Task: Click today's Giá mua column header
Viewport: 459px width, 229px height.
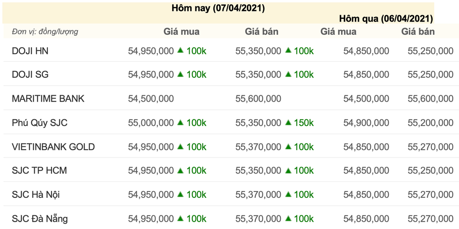Action: 181,32
